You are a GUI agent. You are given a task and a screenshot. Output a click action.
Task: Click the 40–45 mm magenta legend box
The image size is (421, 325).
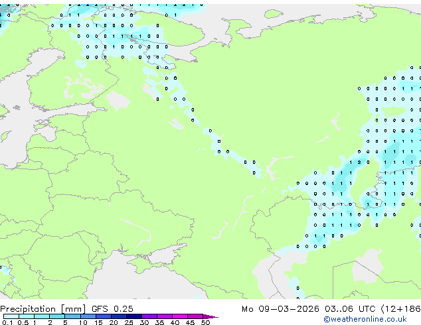[x=180, y=316]
